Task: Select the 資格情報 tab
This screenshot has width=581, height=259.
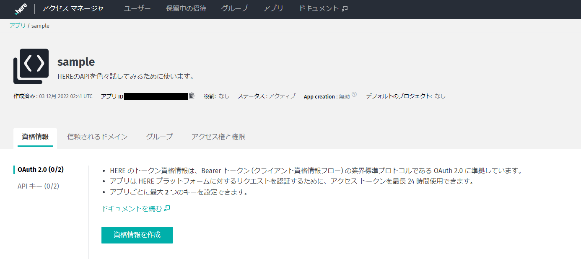Action: coord(35,137)
